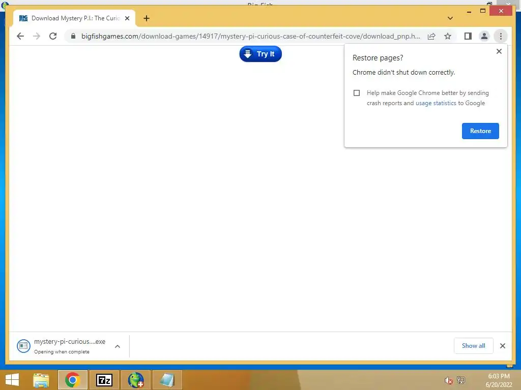521x390 pixels.
Task: Open the notepad app in the taskbar
Action: (167, 380)
